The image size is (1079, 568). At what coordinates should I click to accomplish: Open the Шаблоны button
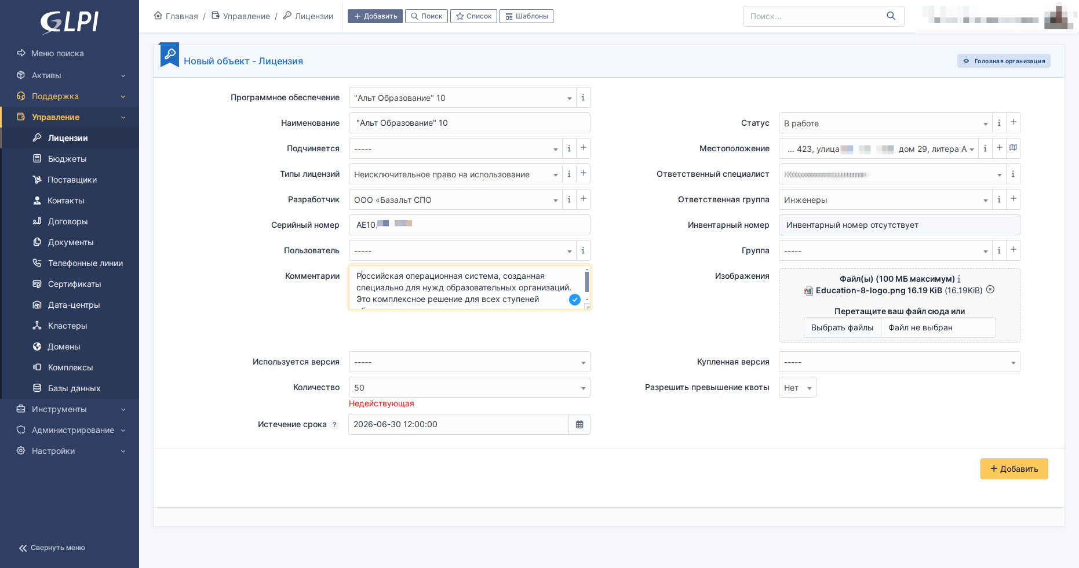tap(526, 16)
